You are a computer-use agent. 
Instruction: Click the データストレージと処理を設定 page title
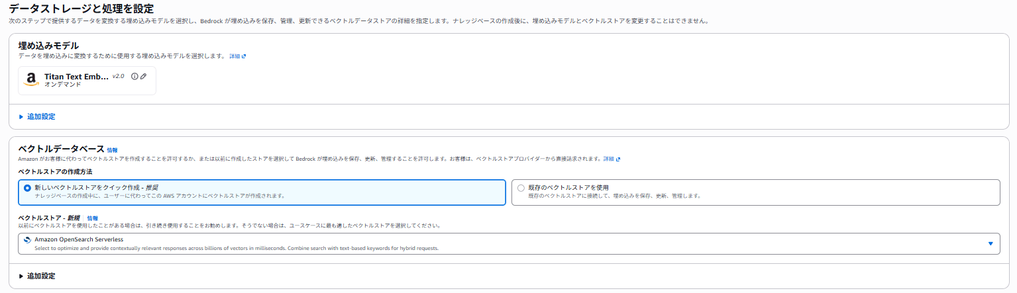point(81,9)
